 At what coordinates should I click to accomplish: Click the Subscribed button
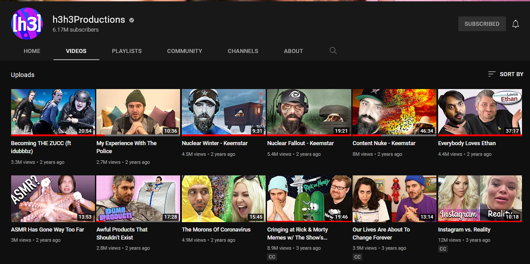coord(482,24)
